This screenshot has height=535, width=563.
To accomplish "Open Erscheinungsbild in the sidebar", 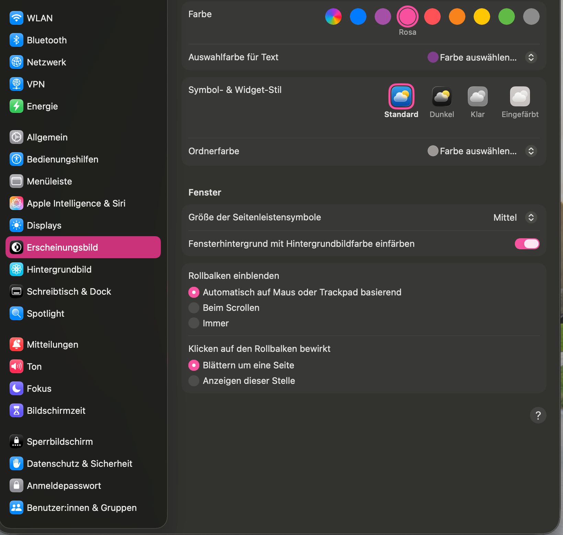I will [x=62, y=247].
